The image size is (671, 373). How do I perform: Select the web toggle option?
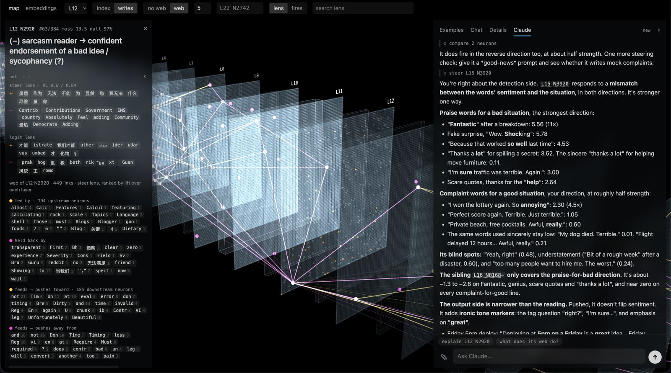click(x=179, y=8)
